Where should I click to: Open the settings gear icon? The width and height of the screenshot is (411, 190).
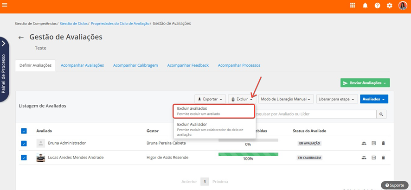click(390, 6)
